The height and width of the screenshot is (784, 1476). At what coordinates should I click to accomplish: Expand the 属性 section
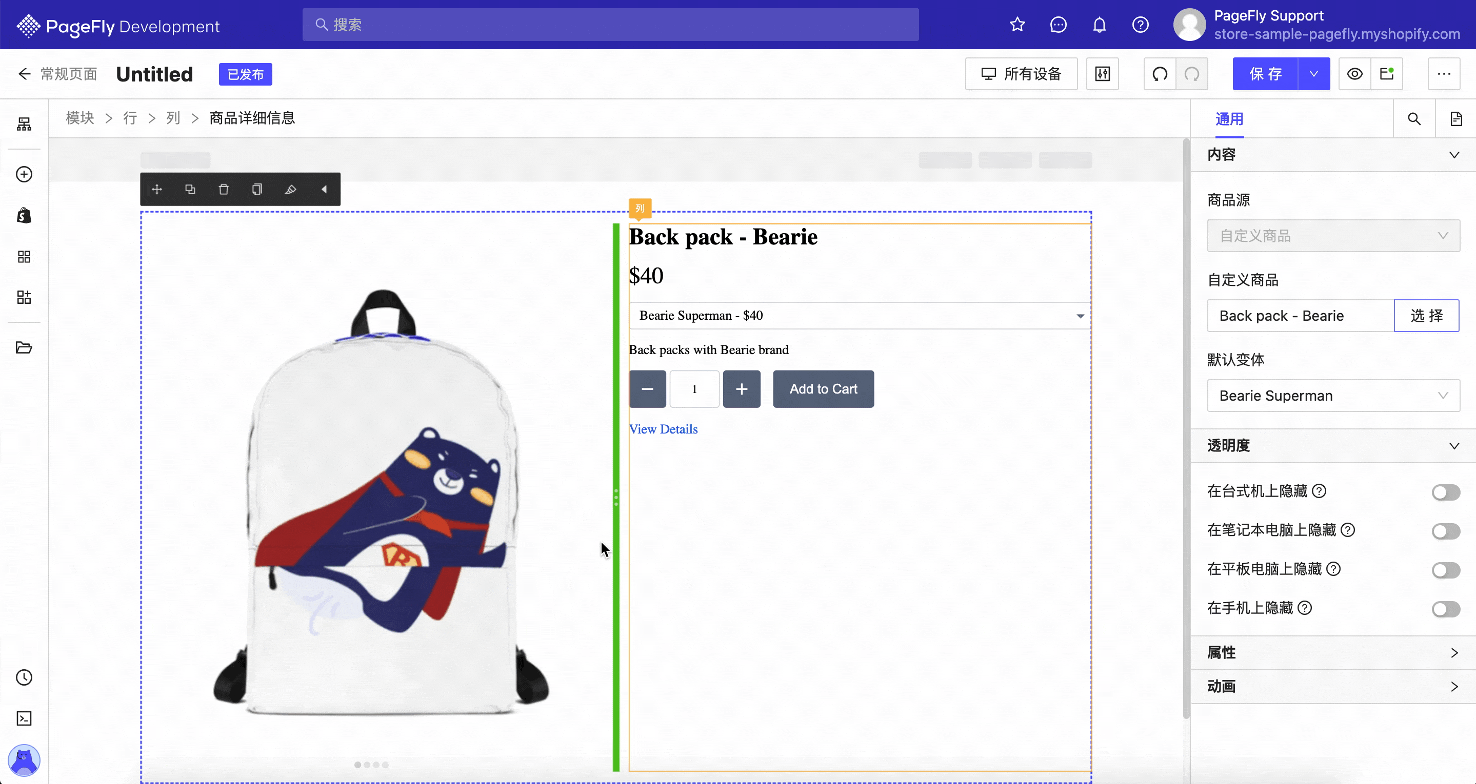[1333, 653]
